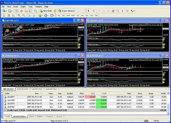Draw a horizontal line tool
Viewport: 171px width, 123px height.
click(104, 11)
